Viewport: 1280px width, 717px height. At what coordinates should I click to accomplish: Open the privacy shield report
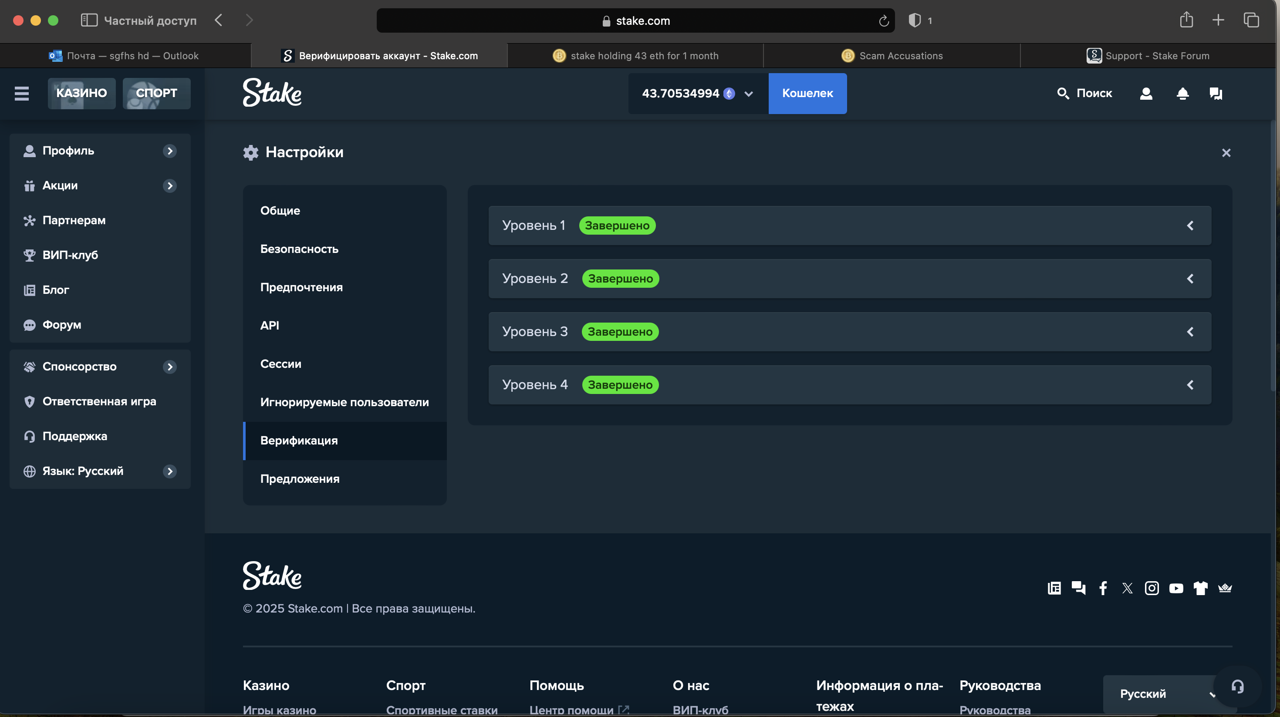tap(914, 20)
